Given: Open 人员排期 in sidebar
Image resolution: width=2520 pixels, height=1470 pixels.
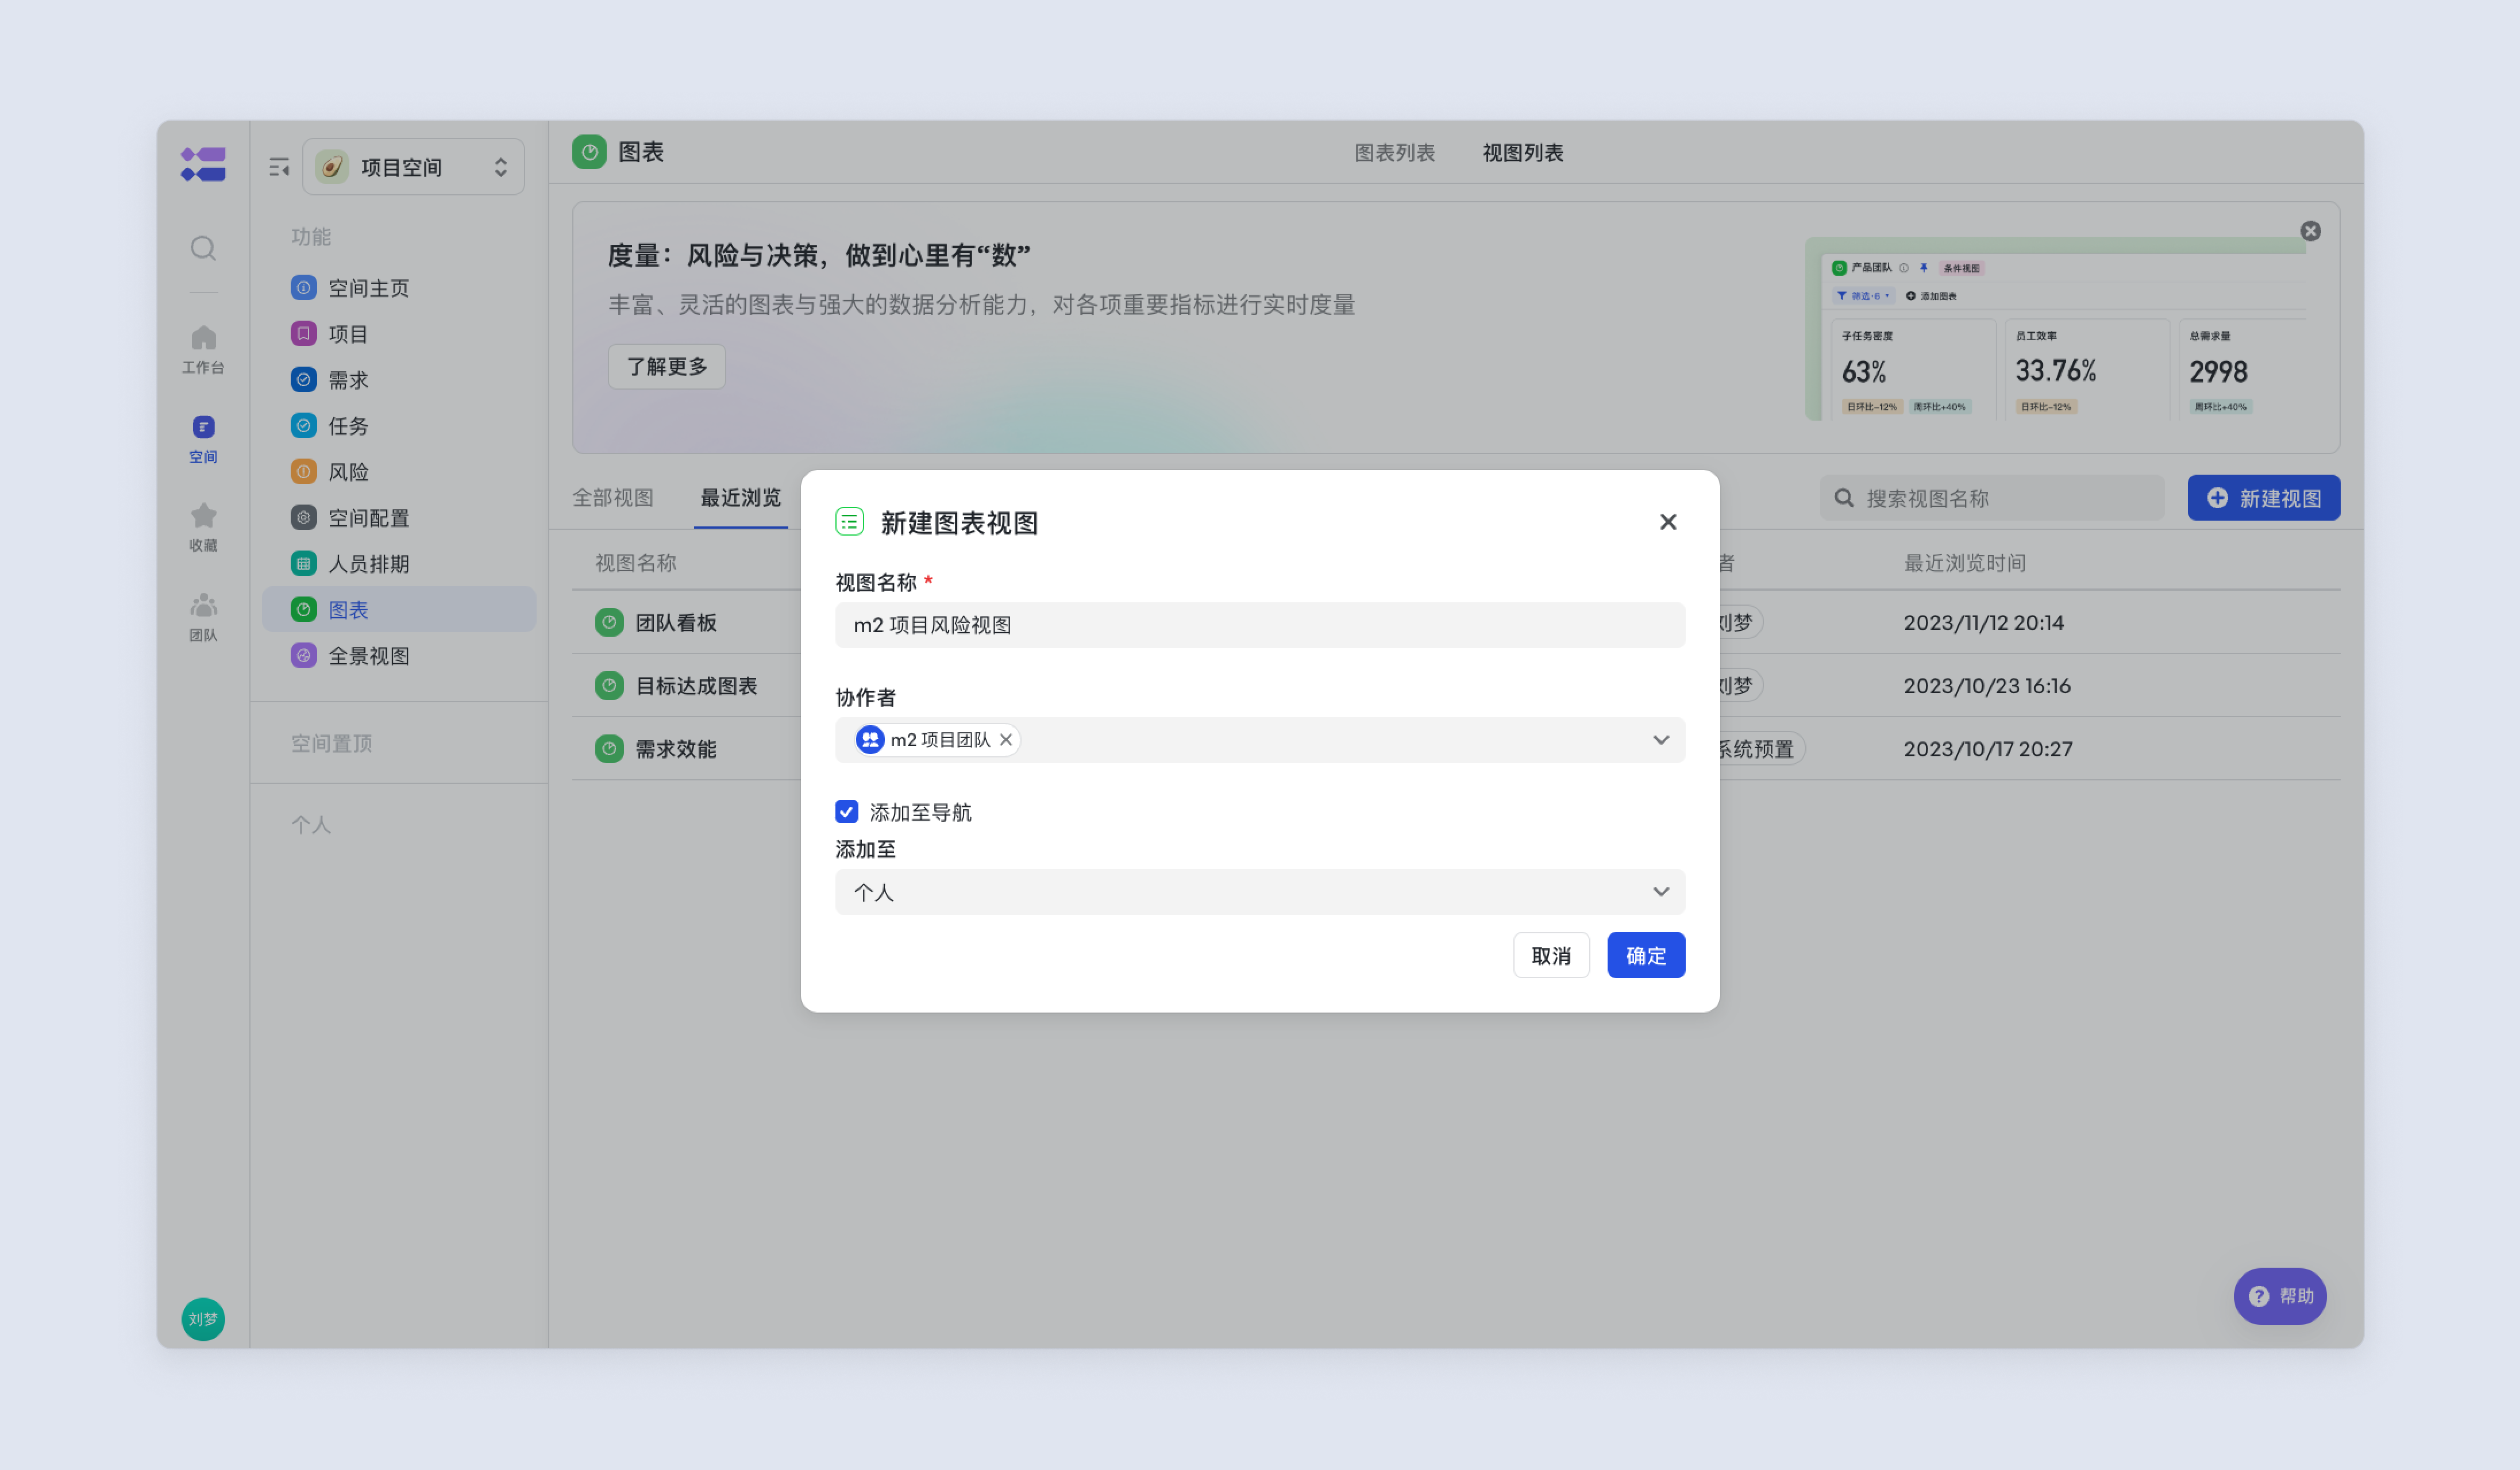Looking at the screenshot, I should [x=399, y=564].
